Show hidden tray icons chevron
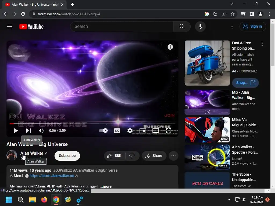Viewport: 275px width, 206px height. pos(229,200)
